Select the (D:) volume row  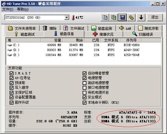[83, 50]
